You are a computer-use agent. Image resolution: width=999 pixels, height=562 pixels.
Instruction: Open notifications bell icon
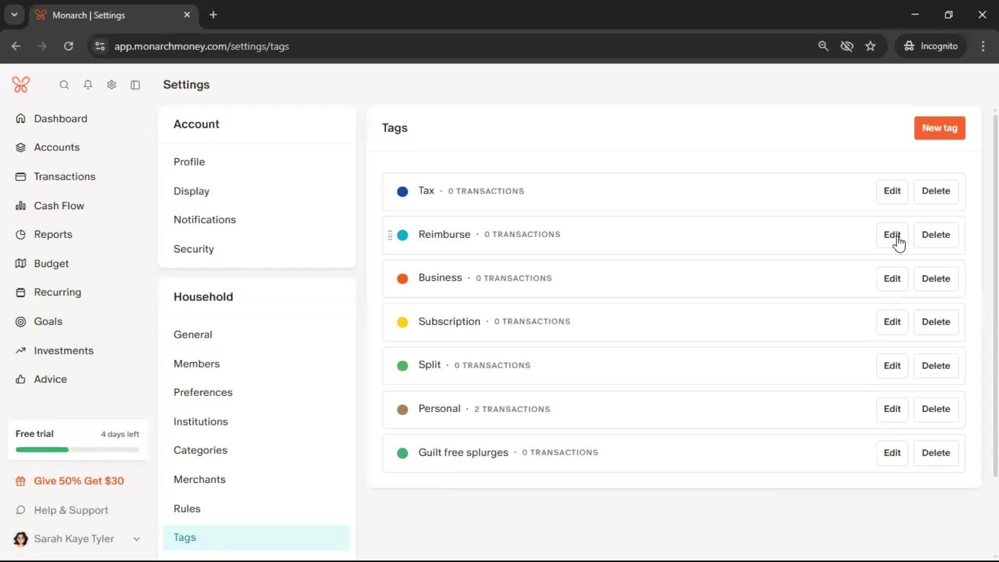[x=88, y=85]
